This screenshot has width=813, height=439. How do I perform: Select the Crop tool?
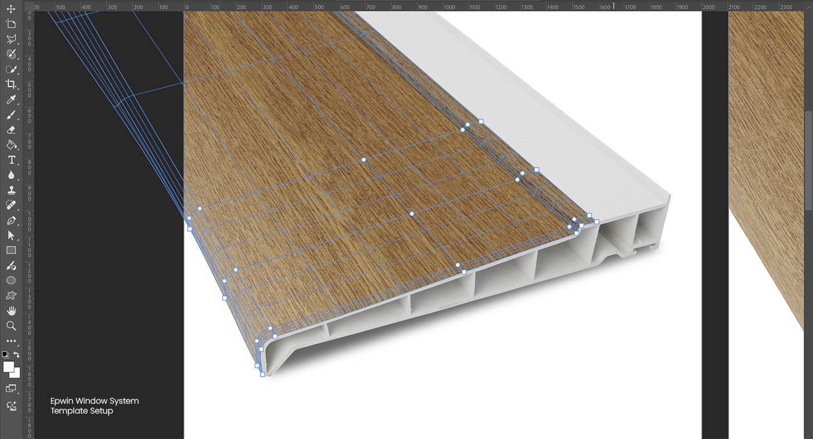[11, 84]
